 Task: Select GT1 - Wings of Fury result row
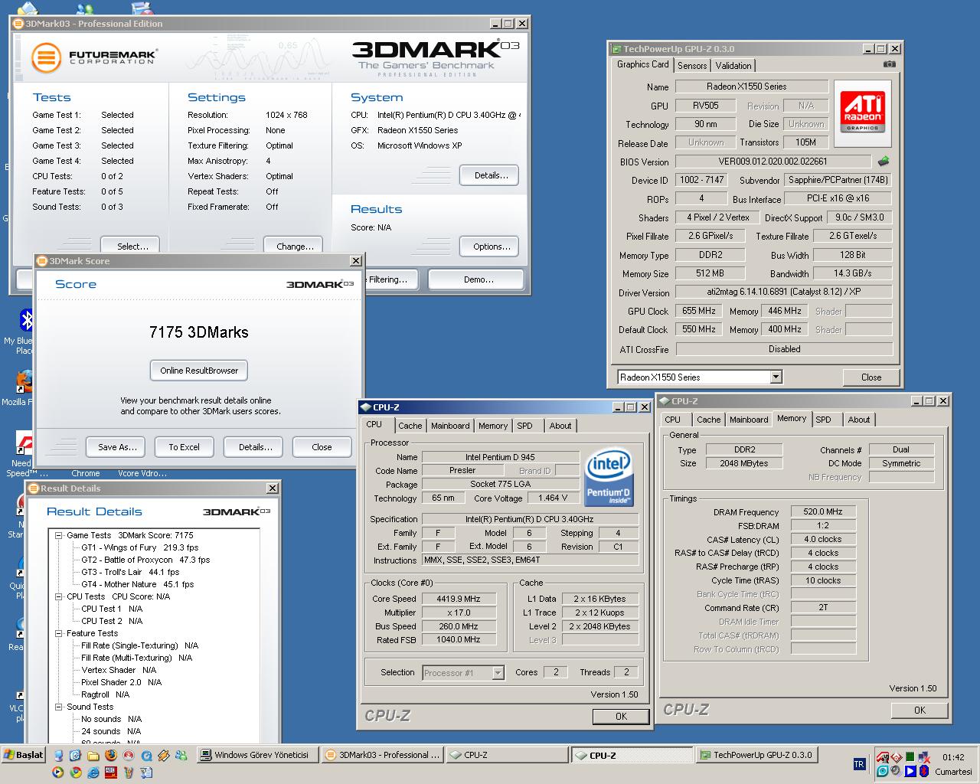coord(139,547)
